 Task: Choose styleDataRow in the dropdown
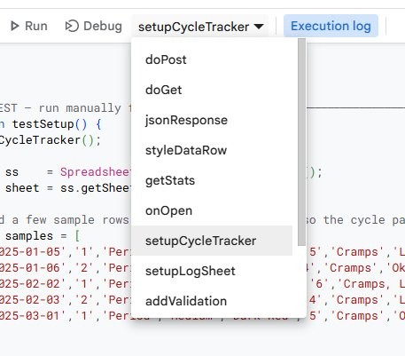(212, 150)
